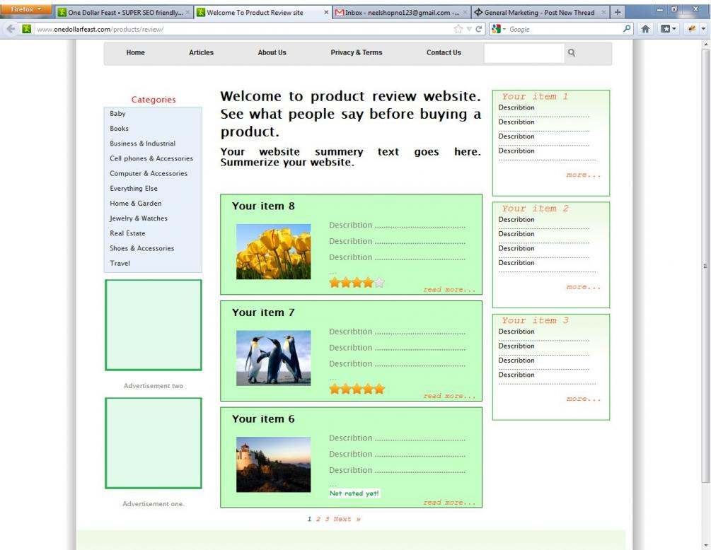Click the browser URL address field
Image resolution: width=711 pixels, height=550 pixels.
coord(243,29)
